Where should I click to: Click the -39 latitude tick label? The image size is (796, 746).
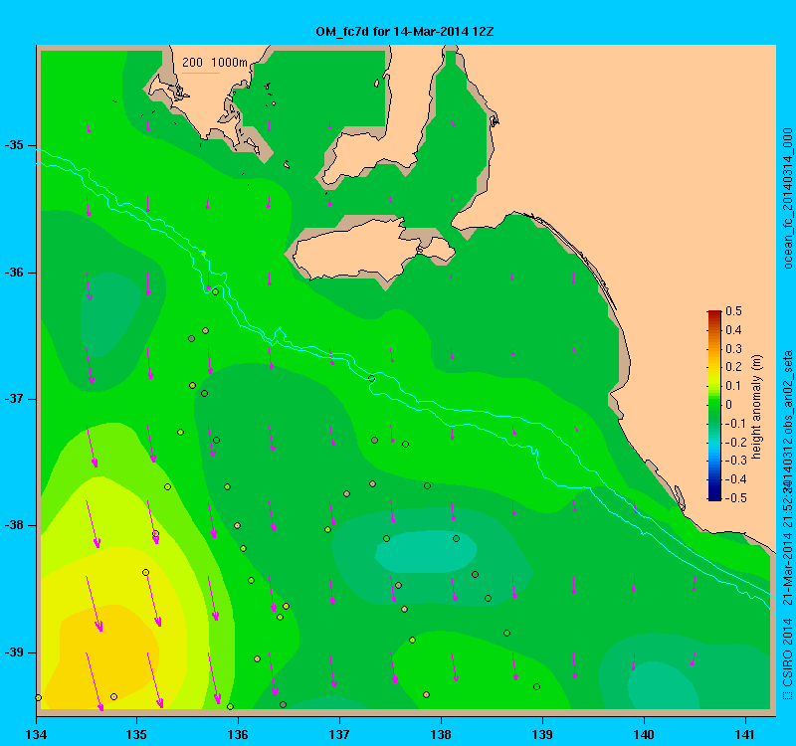14,653
